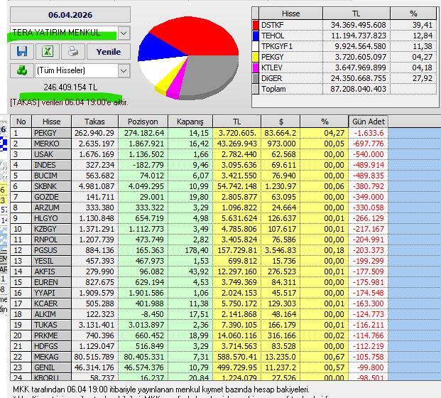Select the RNPOL stock cell
This screenshot has width=441, height=398.
51,240
